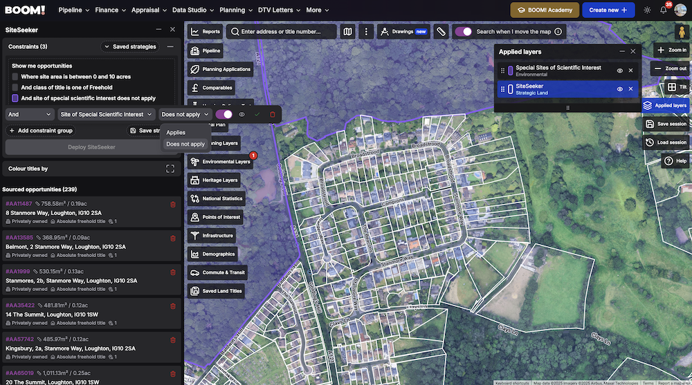Click Load session button

pyautogui.click(x=666, y=143)
